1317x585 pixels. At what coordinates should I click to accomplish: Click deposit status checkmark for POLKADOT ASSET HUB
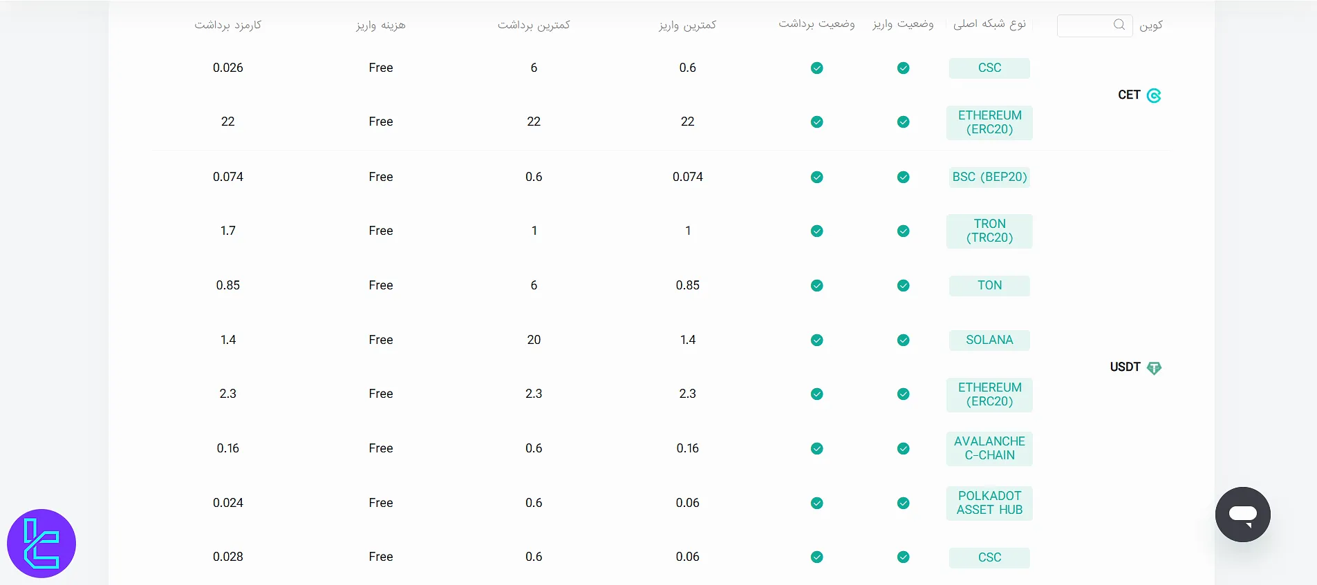point(903,503)
